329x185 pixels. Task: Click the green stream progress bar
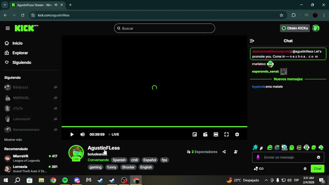point(154,127)
